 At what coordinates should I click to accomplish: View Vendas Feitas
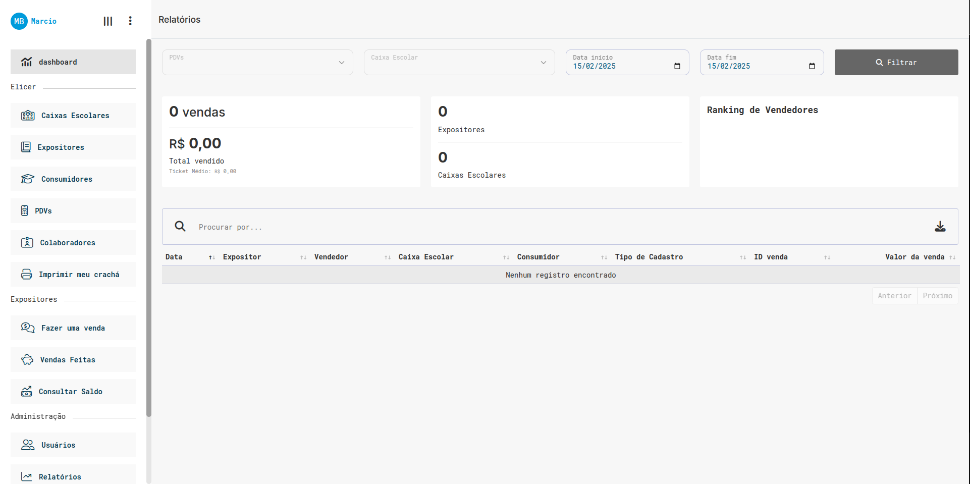(x=73, y=359)
